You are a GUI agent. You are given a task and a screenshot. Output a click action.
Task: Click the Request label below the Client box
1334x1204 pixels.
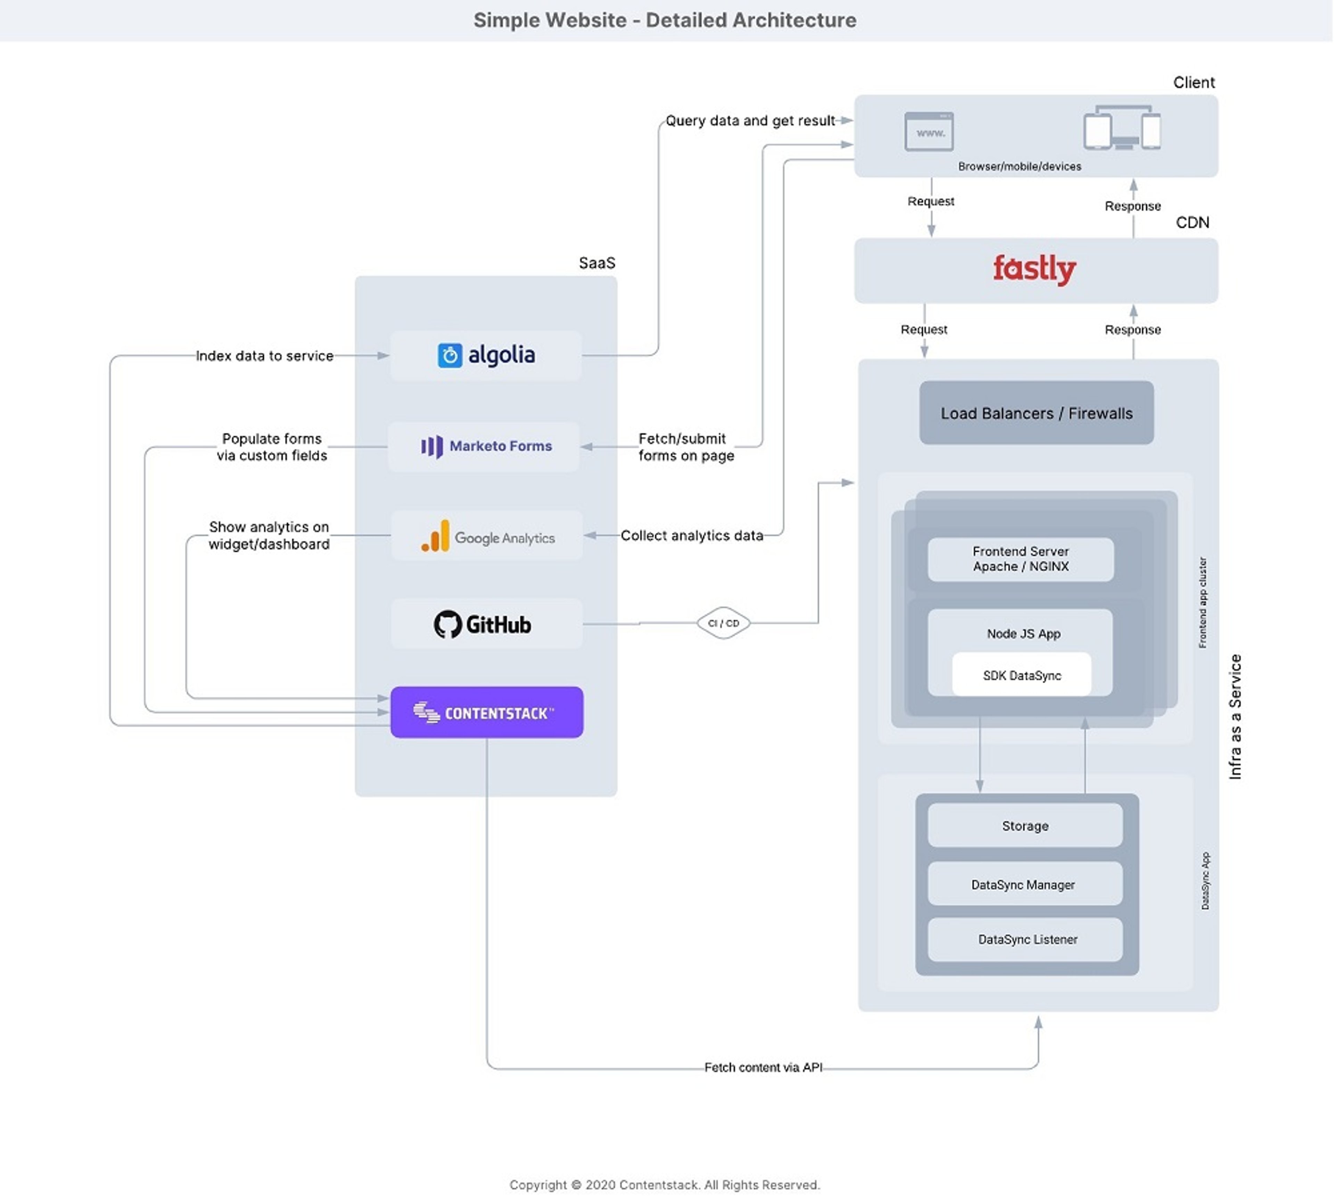click(x=931, y=201)
